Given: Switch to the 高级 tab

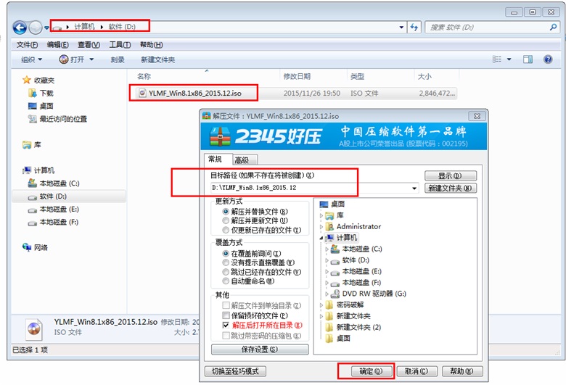Looking at the screenshot, I should point(245,160).
